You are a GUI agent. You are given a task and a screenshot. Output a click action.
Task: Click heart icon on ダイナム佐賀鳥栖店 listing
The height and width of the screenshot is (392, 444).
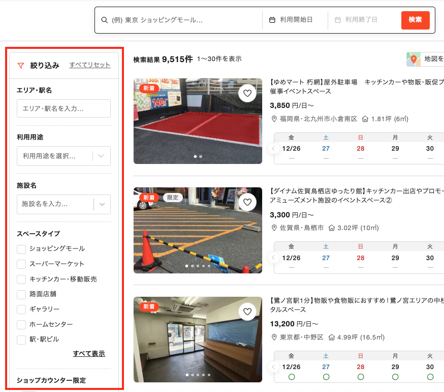[247, 202]
